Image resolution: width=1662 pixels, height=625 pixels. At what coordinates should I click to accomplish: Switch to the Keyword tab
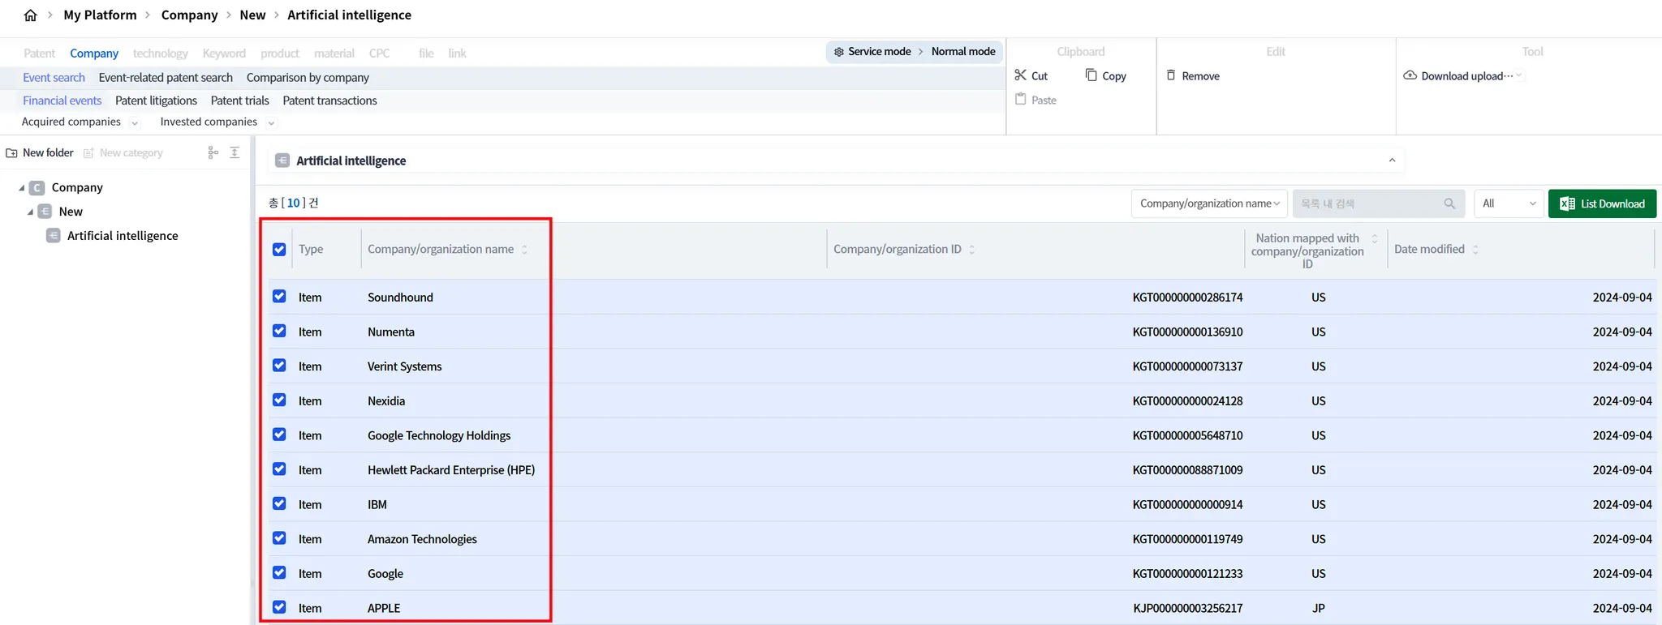coord(224,54)
